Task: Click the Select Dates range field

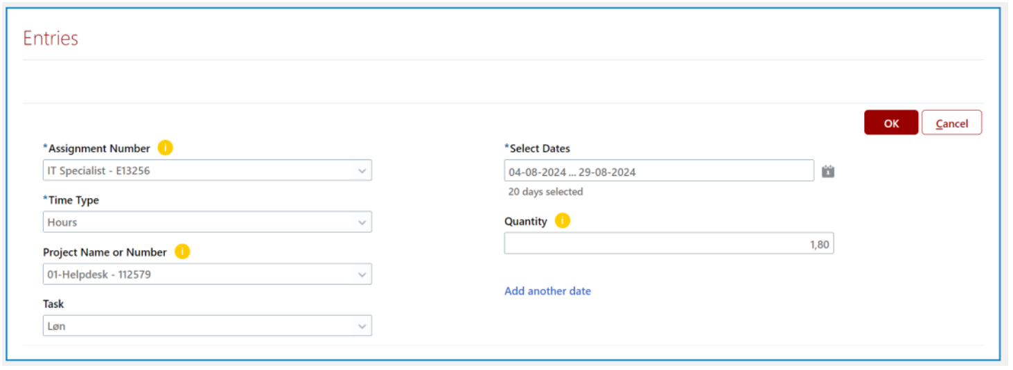Action: (659, 171)
